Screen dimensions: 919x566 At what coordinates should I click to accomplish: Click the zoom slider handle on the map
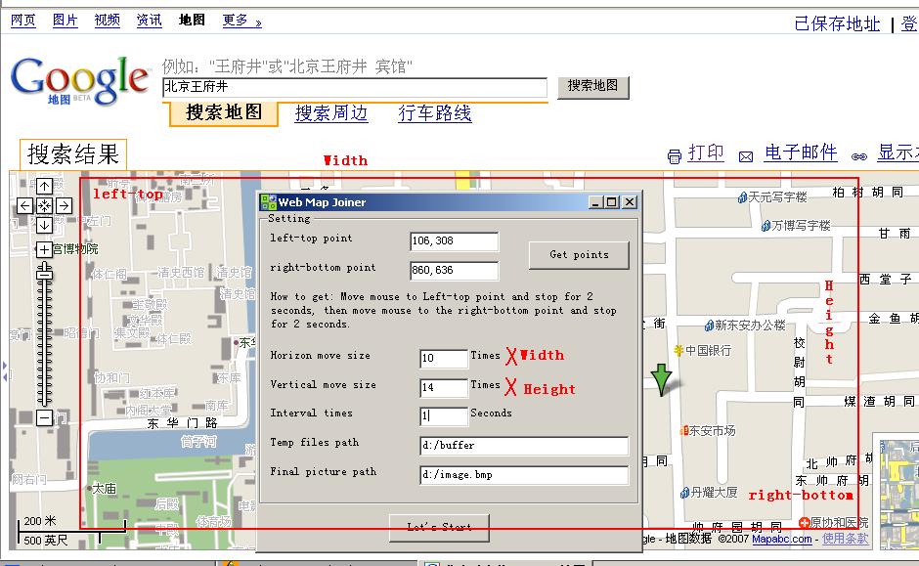tap(45, 273)
